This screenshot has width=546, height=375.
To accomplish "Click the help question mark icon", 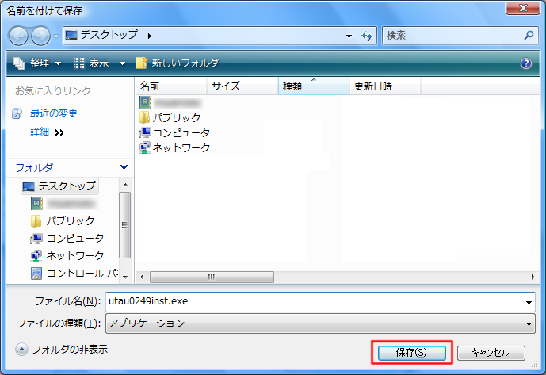I will click(x=526, y=63).
